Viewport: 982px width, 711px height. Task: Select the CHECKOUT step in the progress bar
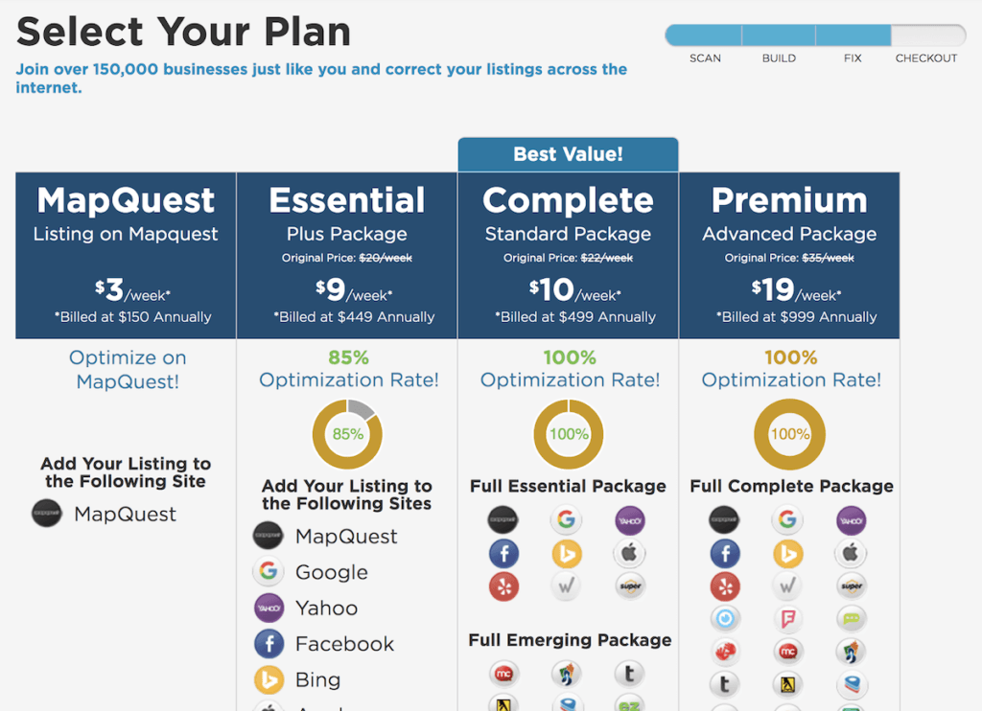pos(924,34)
